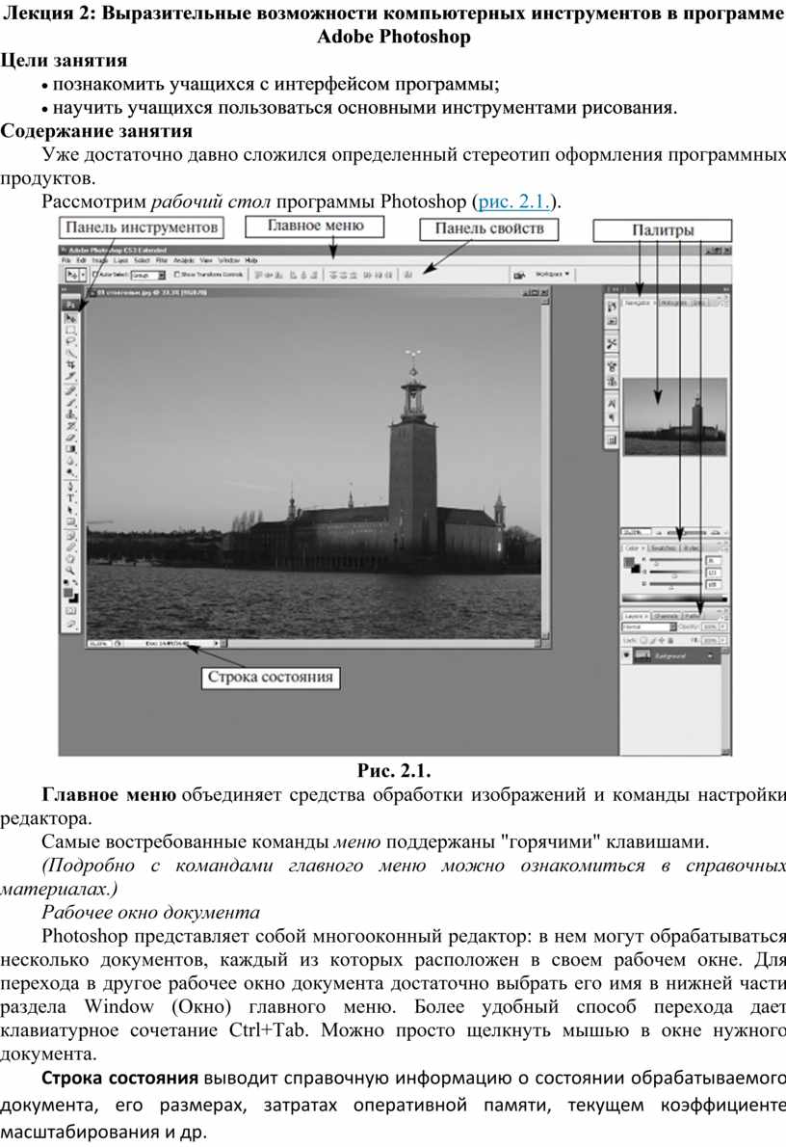The width and height of the screenshot is (786, 1147).
Task: Switch to the Channels tab
Action: [666, 616]
